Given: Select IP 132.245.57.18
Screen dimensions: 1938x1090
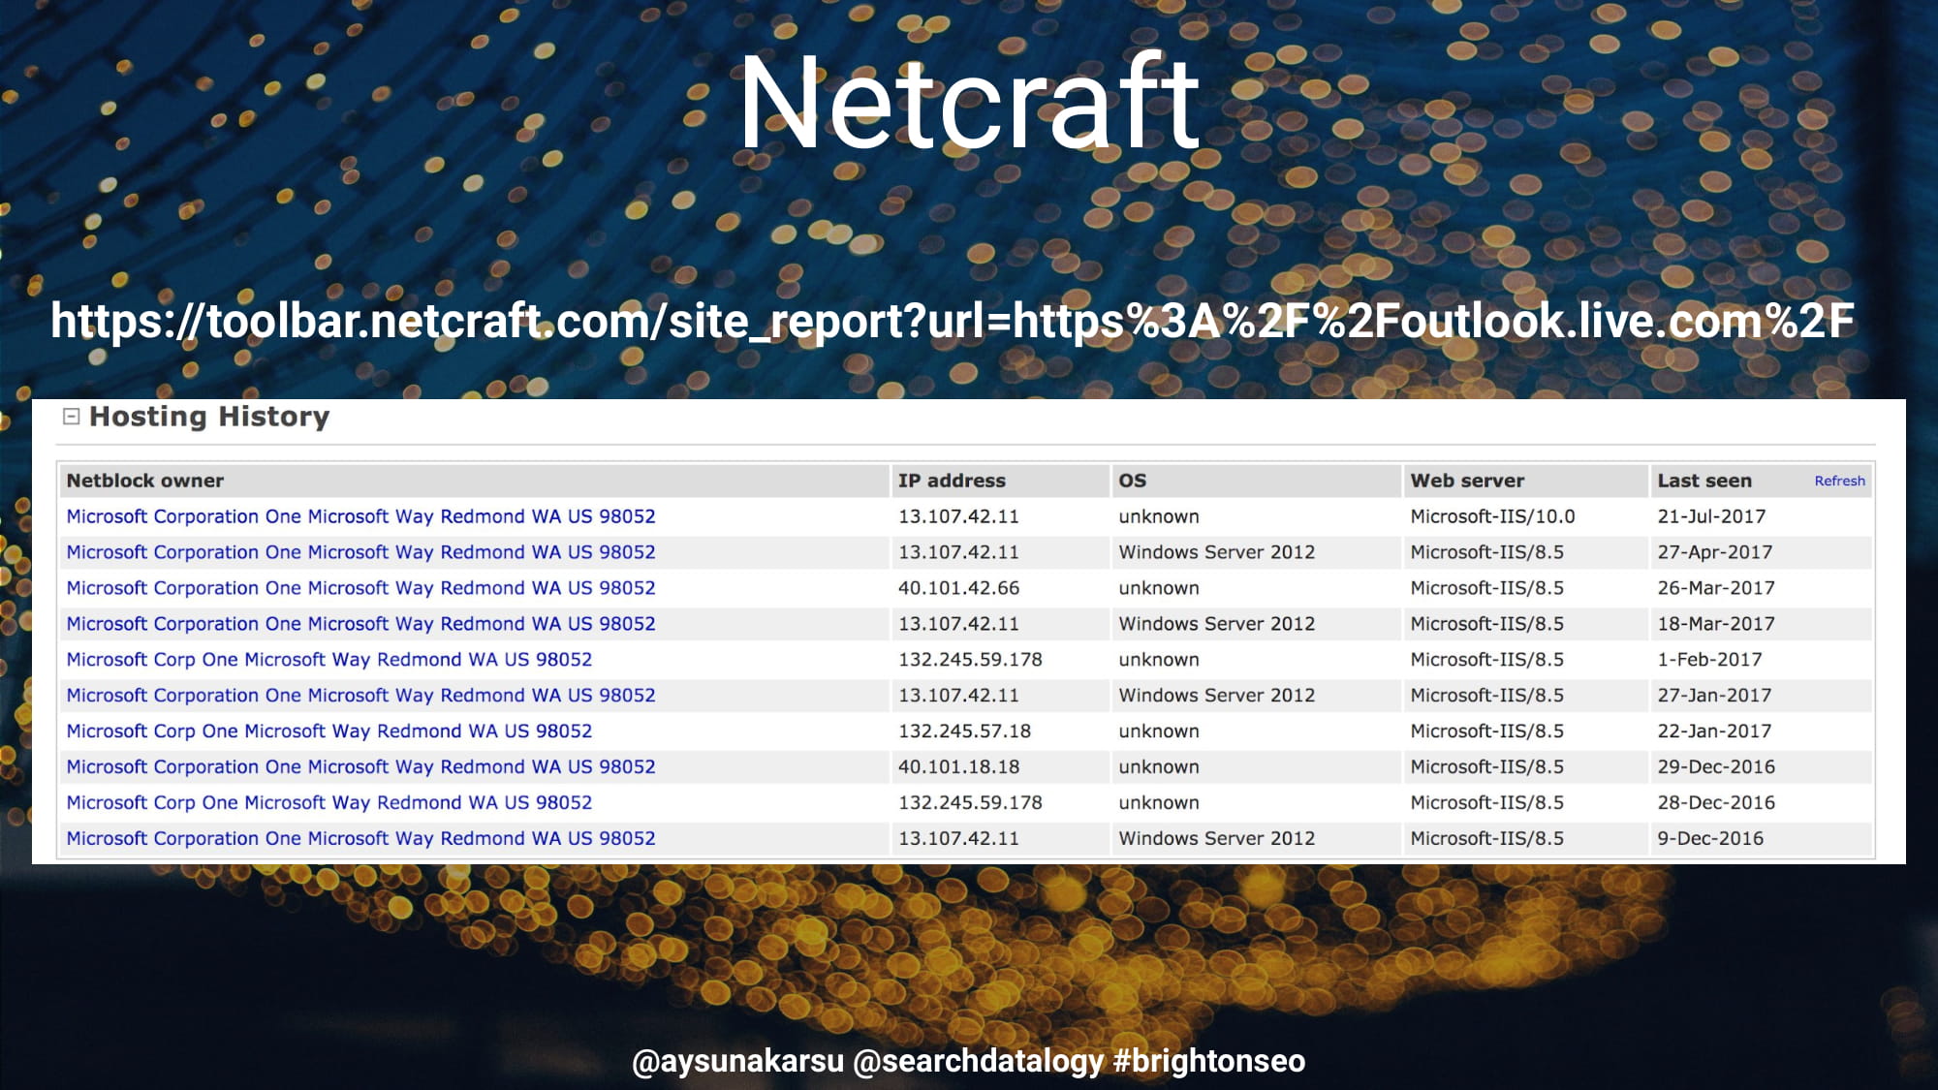Looking at the screenshot, I should point(964,732).
